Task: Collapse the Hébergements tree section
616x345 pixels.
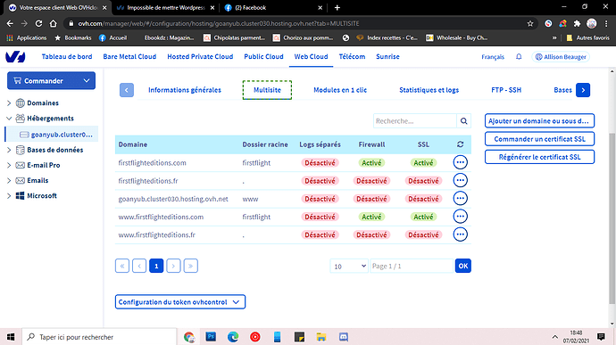Action: point(9,119)
